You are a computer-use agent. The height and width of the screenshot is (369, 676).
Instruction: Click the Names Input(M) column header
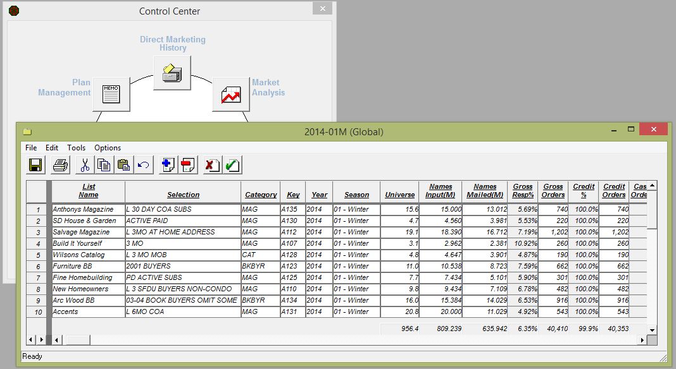point(440,191)
